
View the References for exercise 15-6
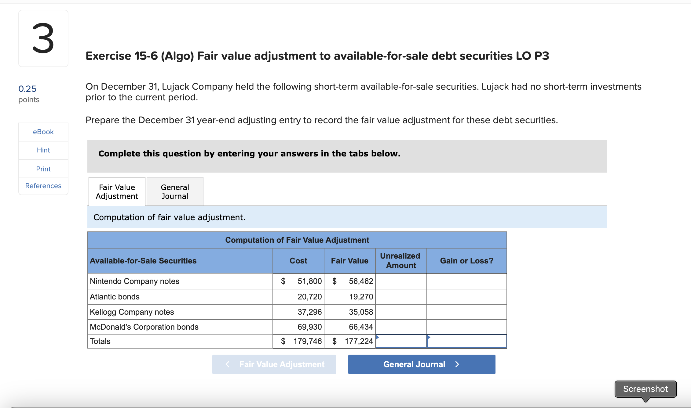[x=43, y=186]
